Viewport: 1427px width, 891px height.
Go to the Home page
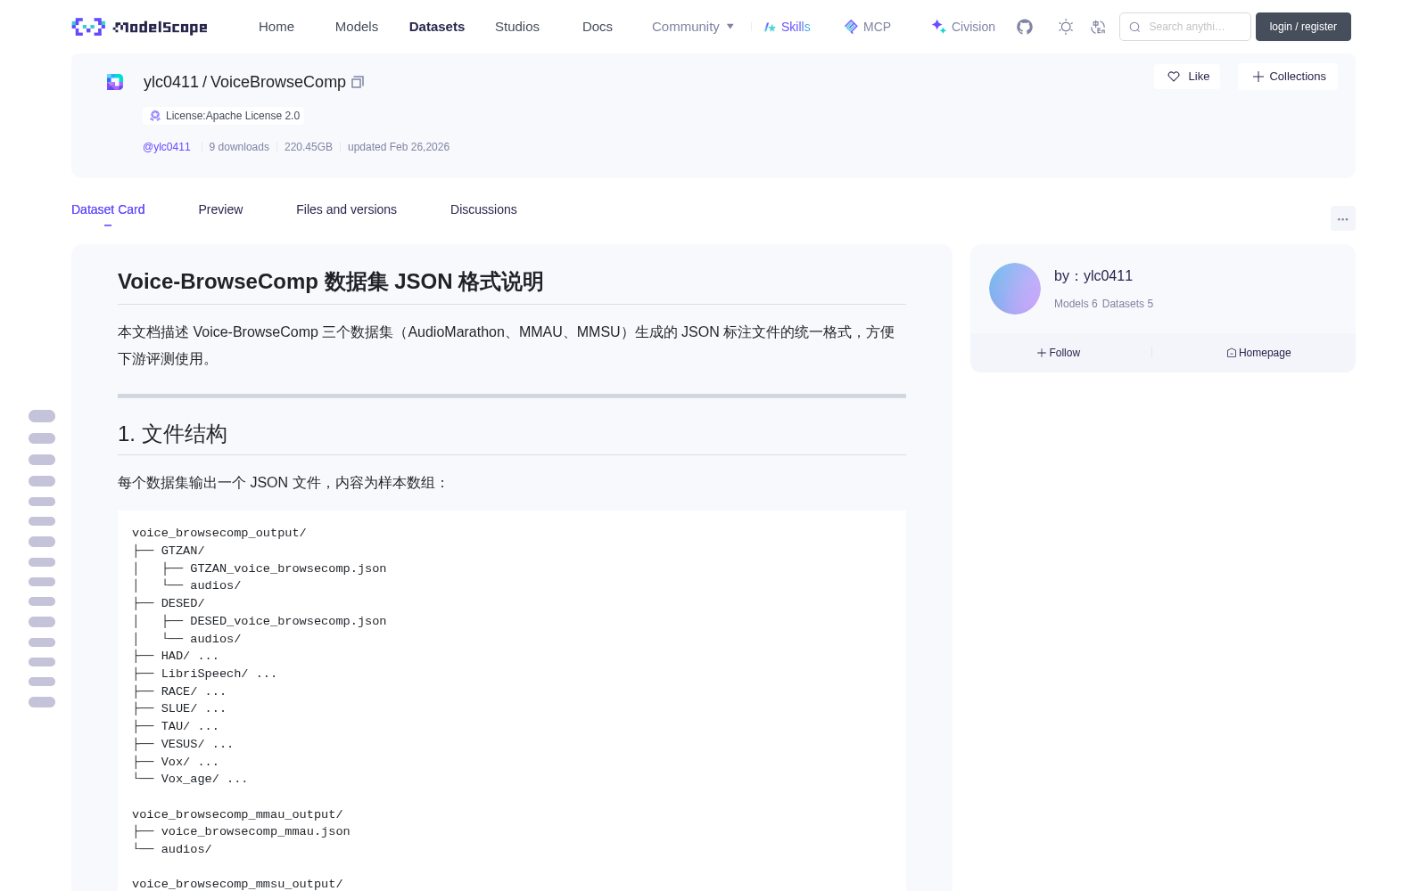276,27
